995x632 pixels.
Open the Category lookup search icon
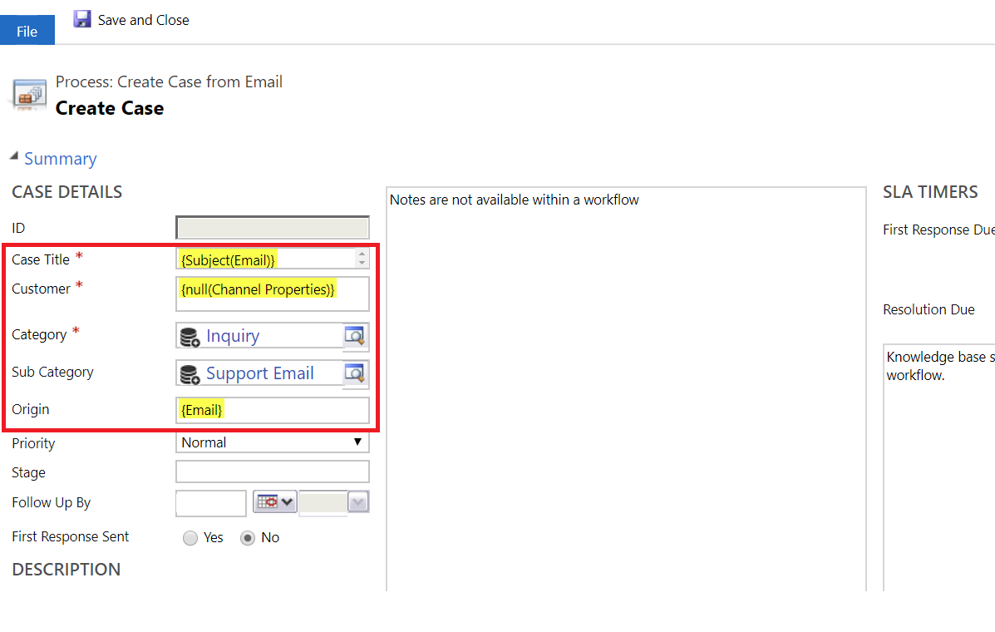point(355,336)
